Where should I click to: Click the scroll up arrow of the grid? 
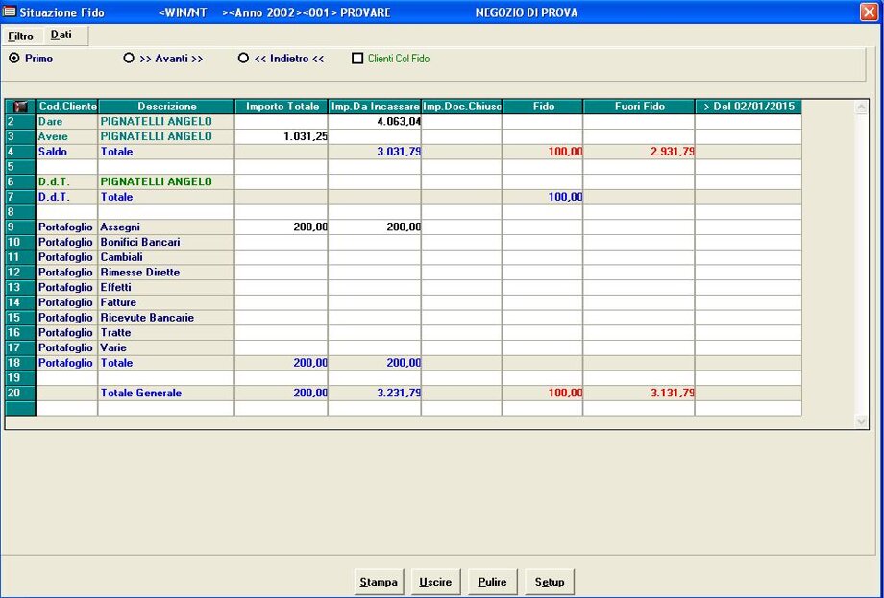[x=861, y=107]
